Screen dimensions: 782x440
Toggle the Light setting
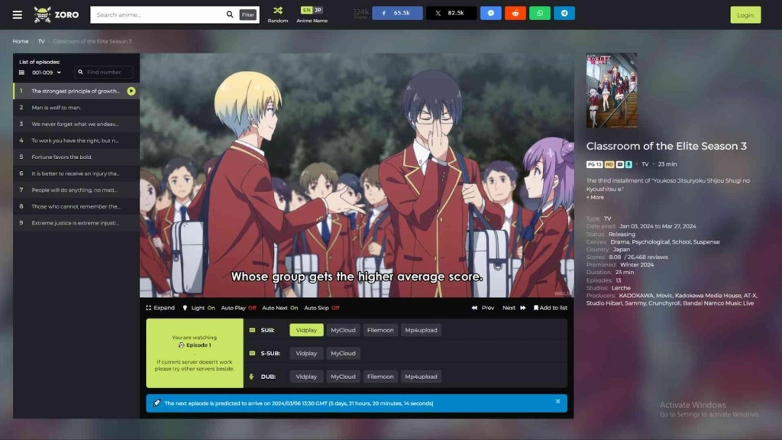[x=199, y=308]
